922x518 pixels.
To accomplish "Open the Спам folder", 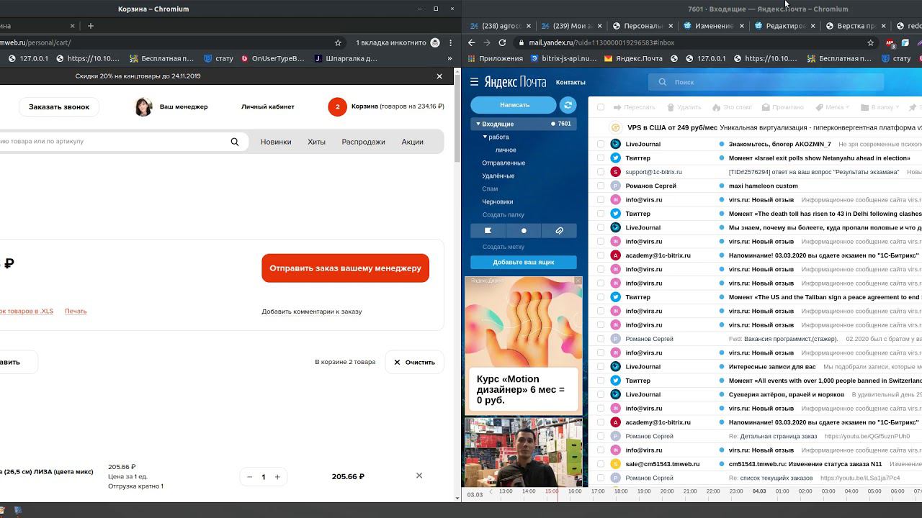I will (x=490, y=188).
